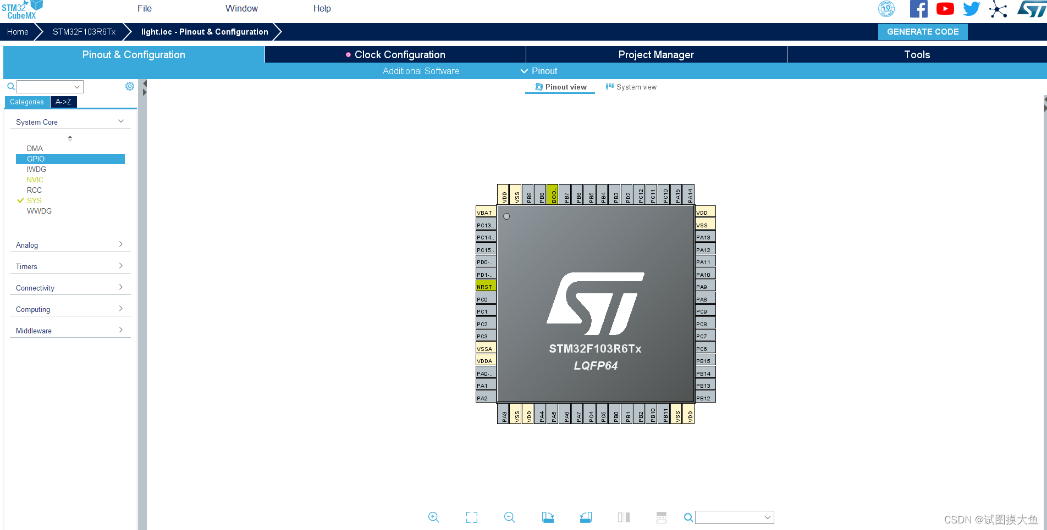
Task: Select RCC in System Core list
Action: 70,190
